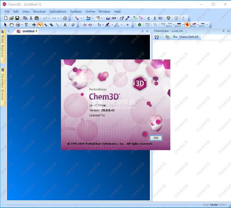This screenshot has height=208, width=231.
Task: Toggle the highlighted red lightning button
Action: tap(187, 25)
